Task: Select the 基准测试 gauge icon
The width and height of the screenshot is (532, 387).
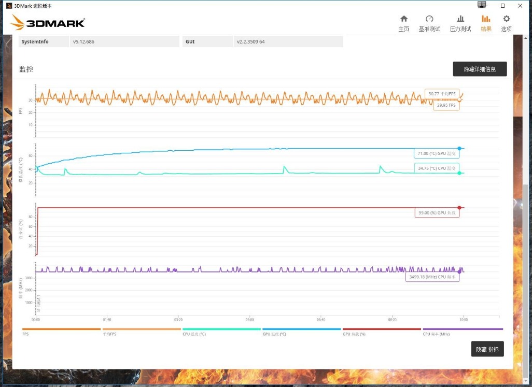Action: coord(430,22)
